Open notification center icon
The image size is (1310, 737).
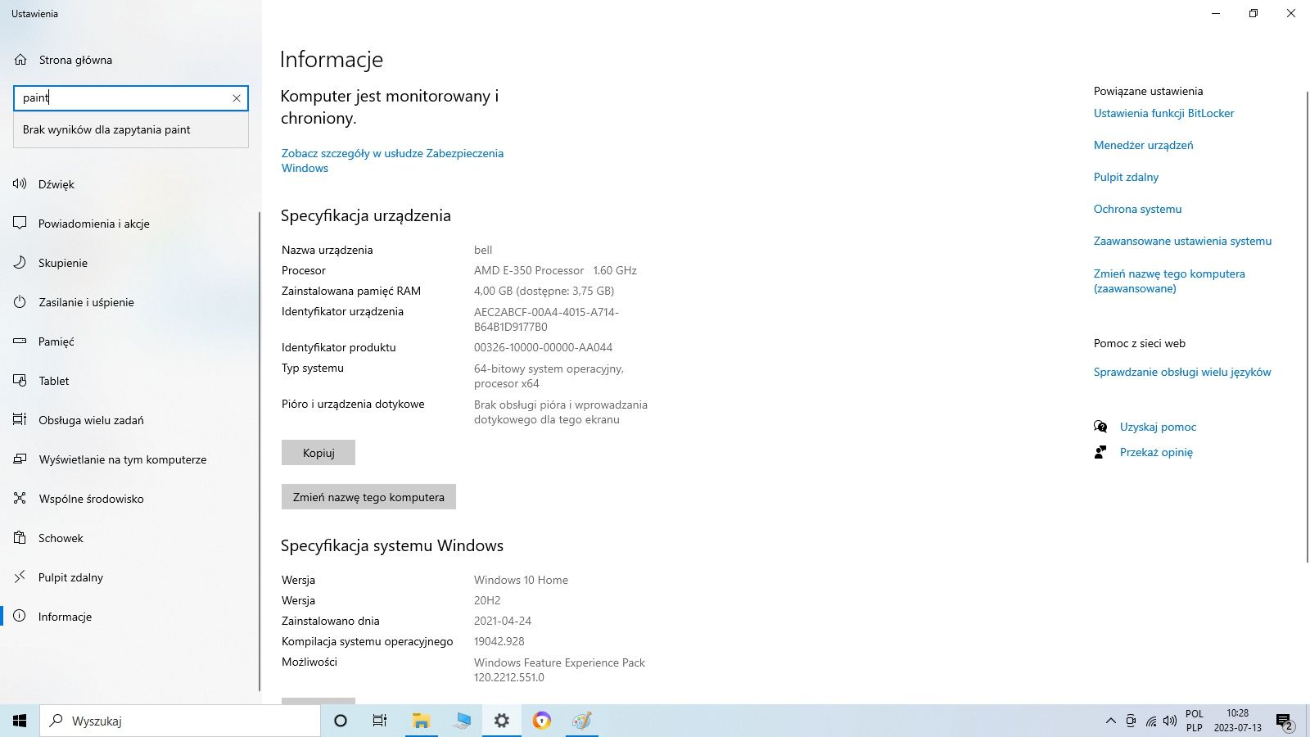pos(1284,721)
